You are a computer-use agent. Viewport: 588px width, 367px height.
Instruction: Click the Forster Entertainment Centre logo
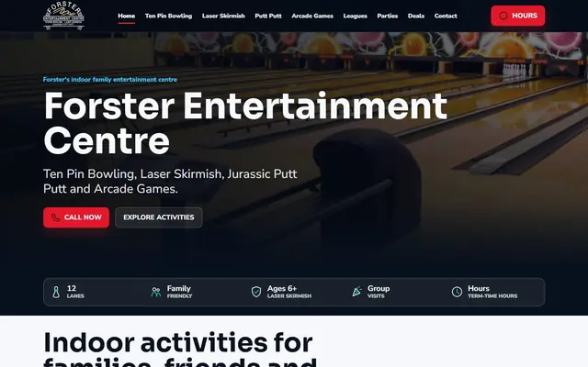pyautogui.click(x=63, y=16)
